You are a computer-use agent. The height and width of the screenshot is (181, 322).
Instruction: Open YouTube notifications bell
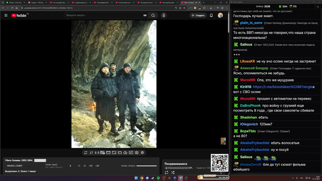point(211,15)
